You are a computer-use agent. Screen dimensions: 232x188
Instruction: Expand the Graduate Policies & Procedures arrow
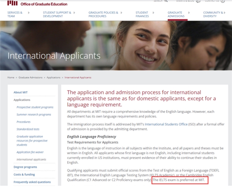tap(121, 13)
